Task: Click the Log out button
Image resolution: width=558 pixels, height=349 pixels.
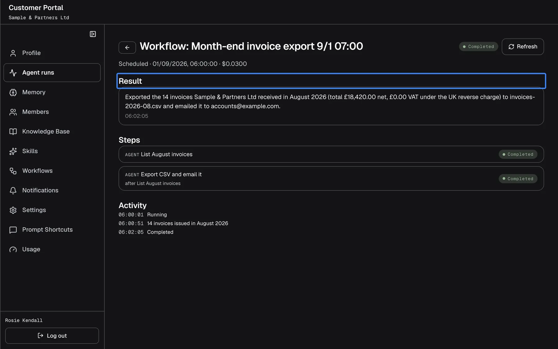Action: [x=52, y=336]
